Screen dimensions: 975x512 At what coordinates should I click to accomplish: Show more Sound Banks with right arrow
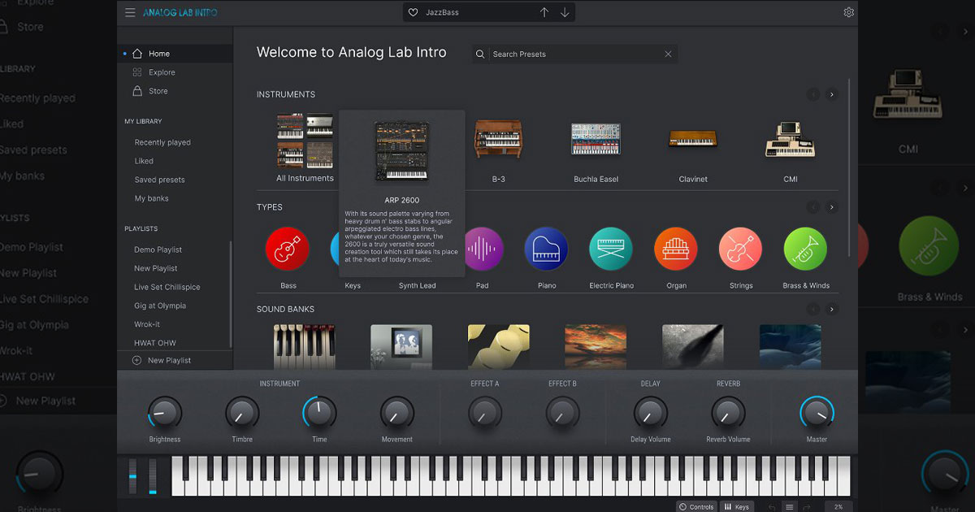point(831,310)
